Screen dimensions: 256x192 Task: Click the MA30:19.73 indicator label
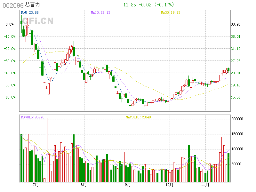pyautogui.click(x=171, y=13)
